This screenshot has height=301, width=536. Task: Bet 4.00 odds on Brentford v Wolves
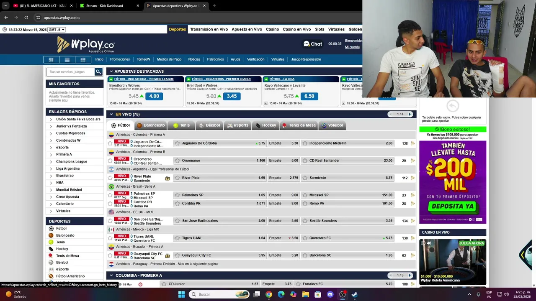point(154,96)
